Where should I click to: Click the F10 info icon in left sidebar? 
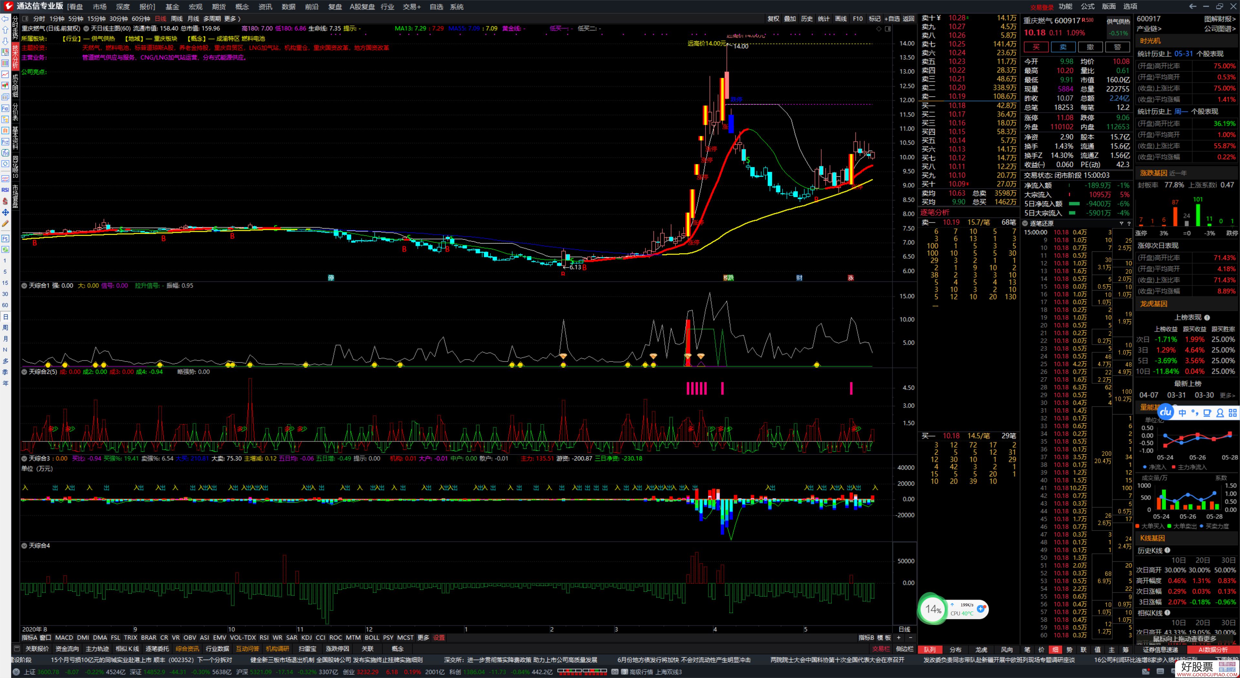click(x=5, y=109)
